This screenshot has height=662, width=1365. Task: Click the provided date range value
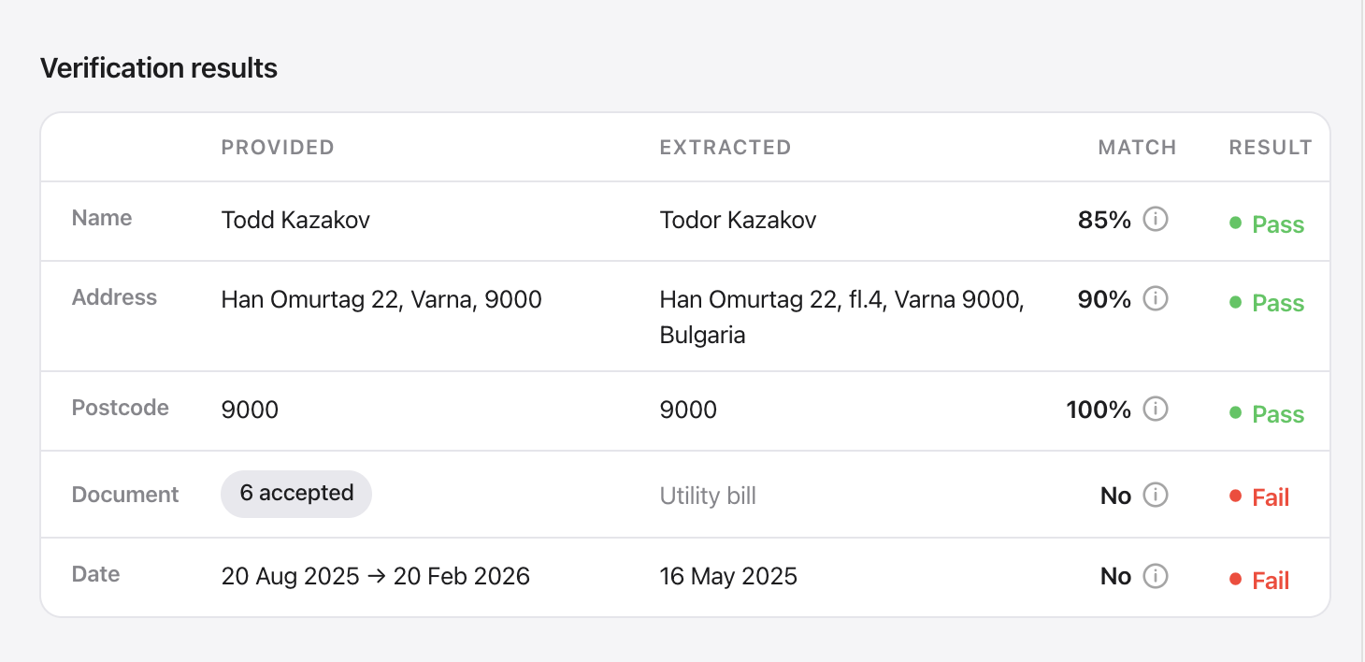(x=375, y=576)
